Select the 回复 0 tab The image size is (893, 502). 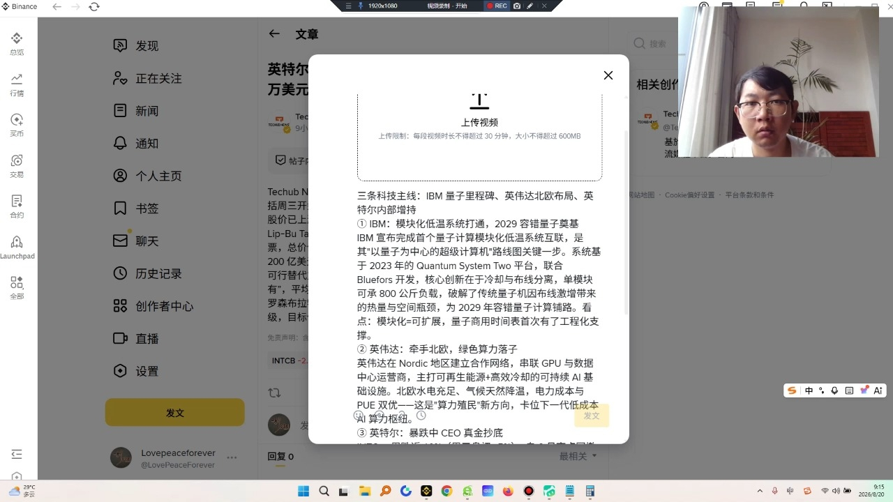(280, 457)
